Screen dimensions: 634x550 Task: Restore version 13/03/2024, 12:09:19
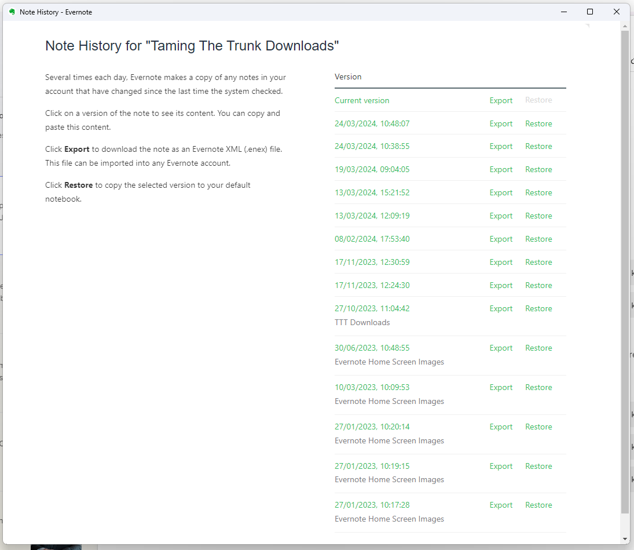(x=538, y=216)
